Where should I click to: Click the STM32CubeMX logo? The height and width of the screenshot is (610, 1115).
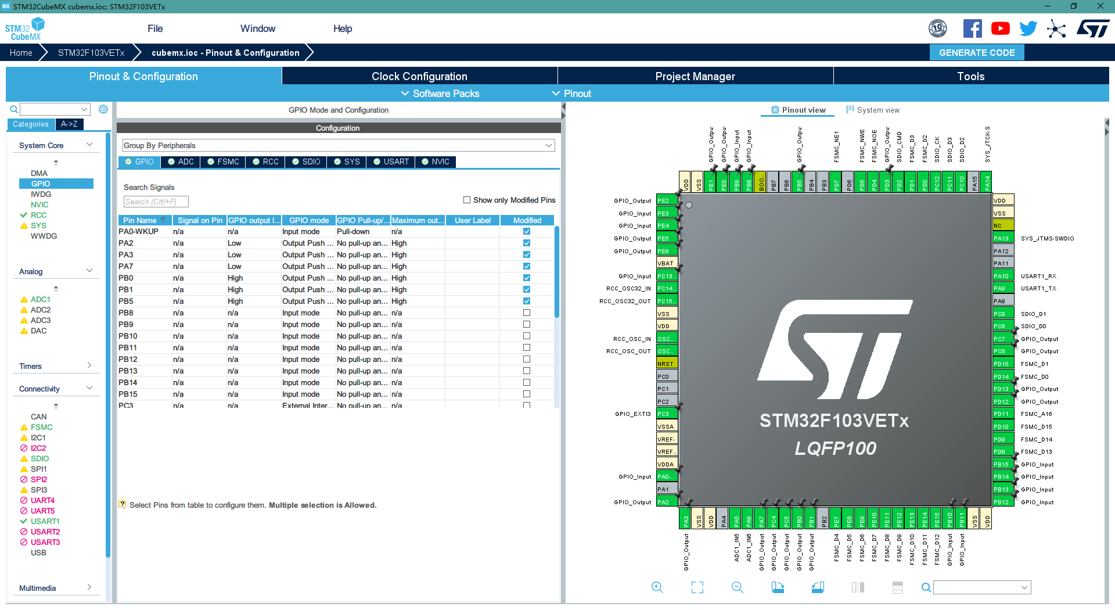24,28
